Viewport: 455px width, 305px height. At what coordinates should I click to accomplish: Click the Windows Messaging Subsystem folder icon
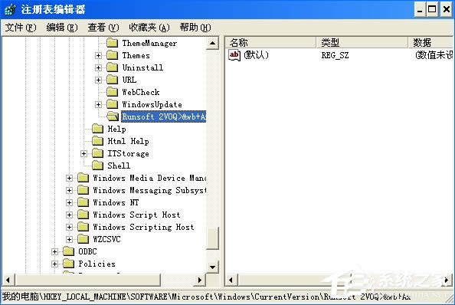pyautogui.click(x=83, y=190)
